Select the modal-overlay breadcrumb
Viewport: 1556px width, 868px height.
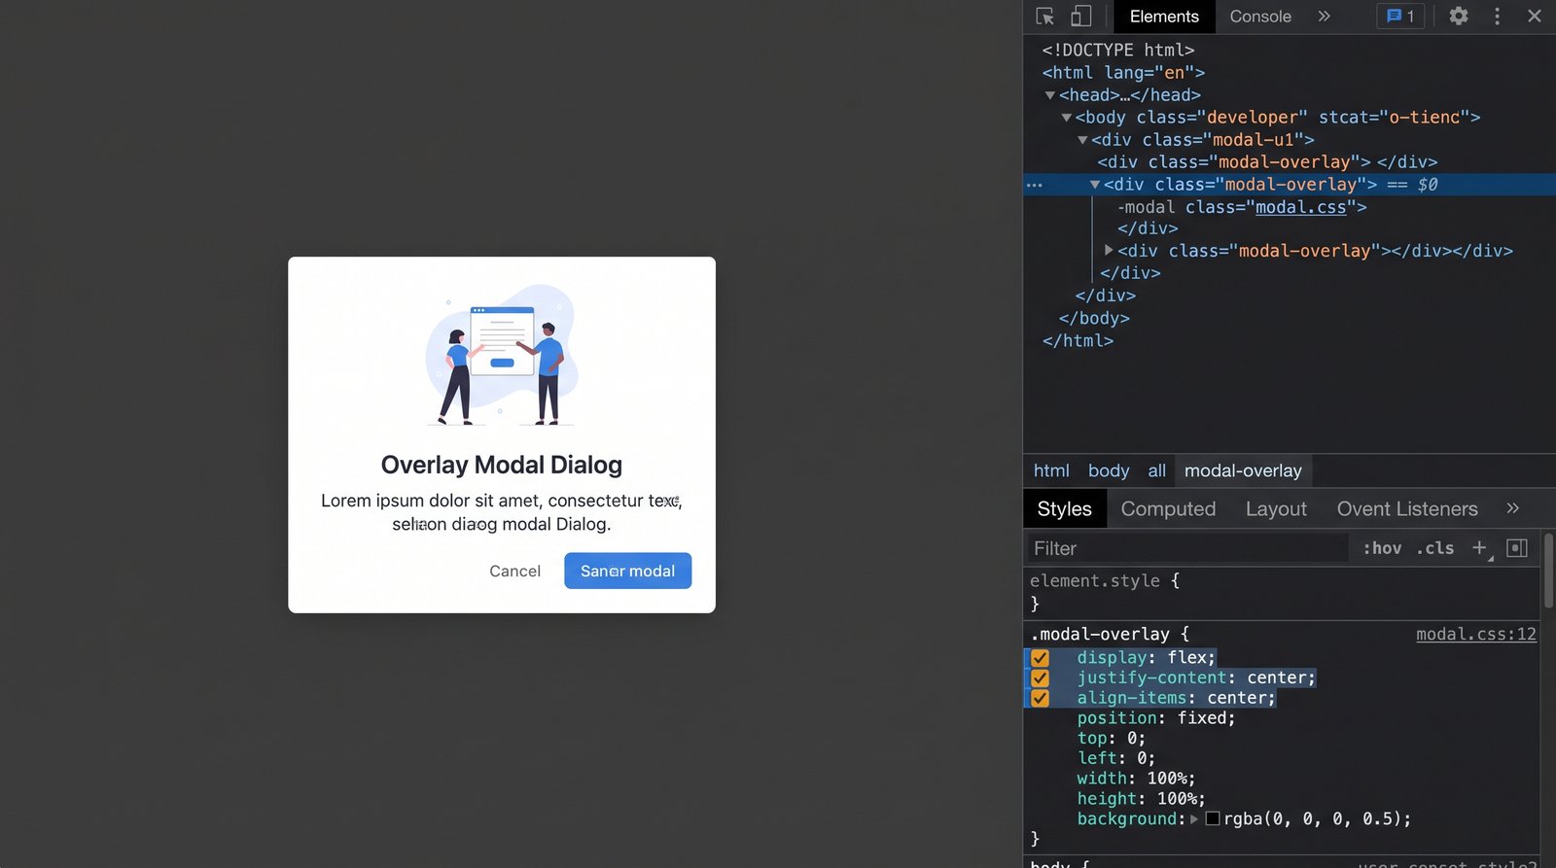[x=1243, y=470]
